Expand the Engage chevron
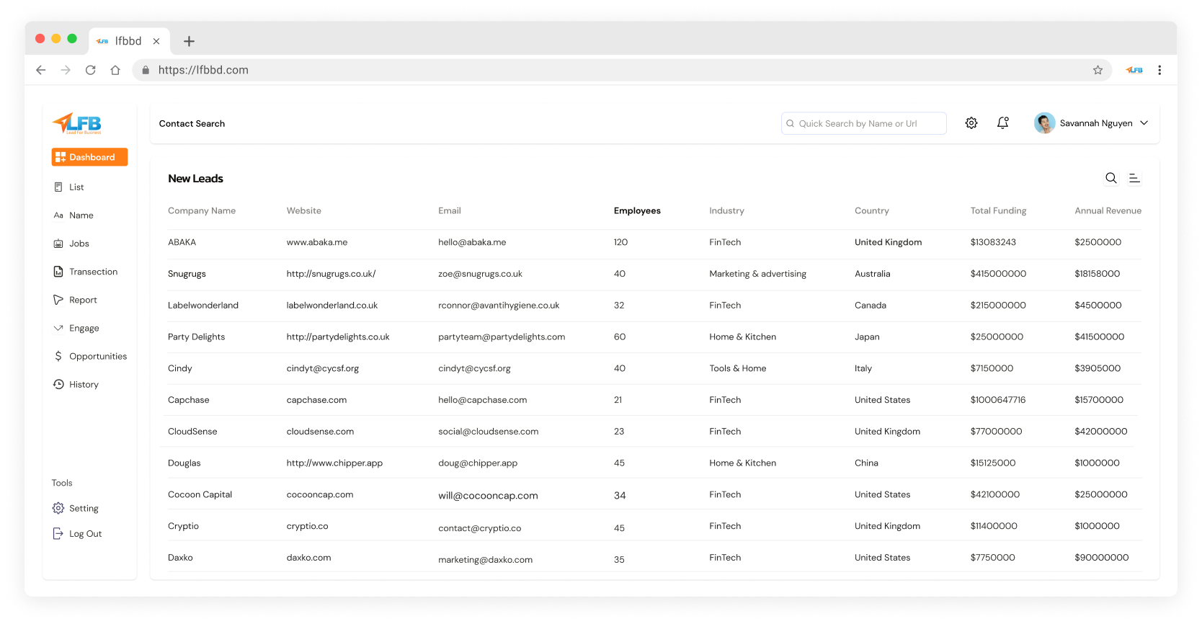This screenshot has width=1202, height=624. click(58, 328)
